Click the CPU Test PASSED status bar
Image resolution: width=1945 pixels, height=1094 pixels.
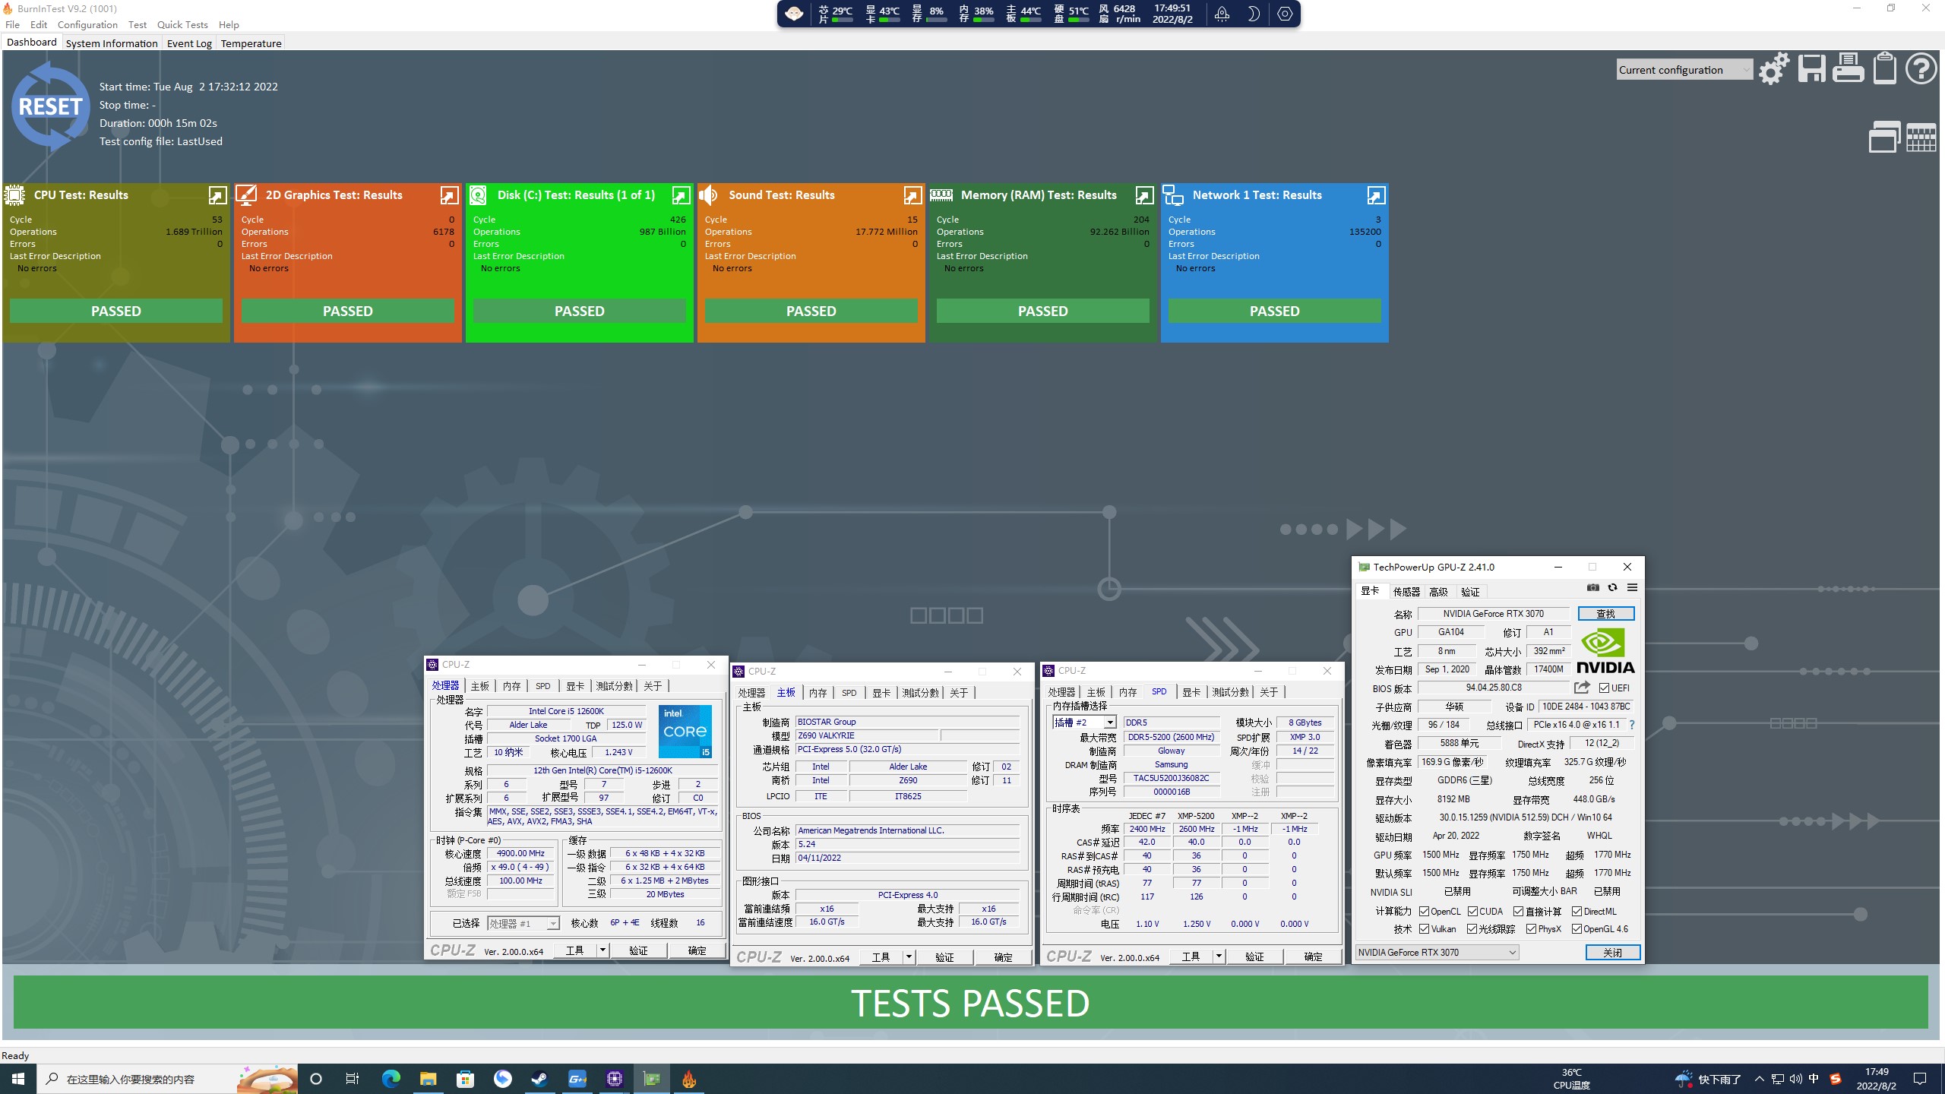click(116, 311)
